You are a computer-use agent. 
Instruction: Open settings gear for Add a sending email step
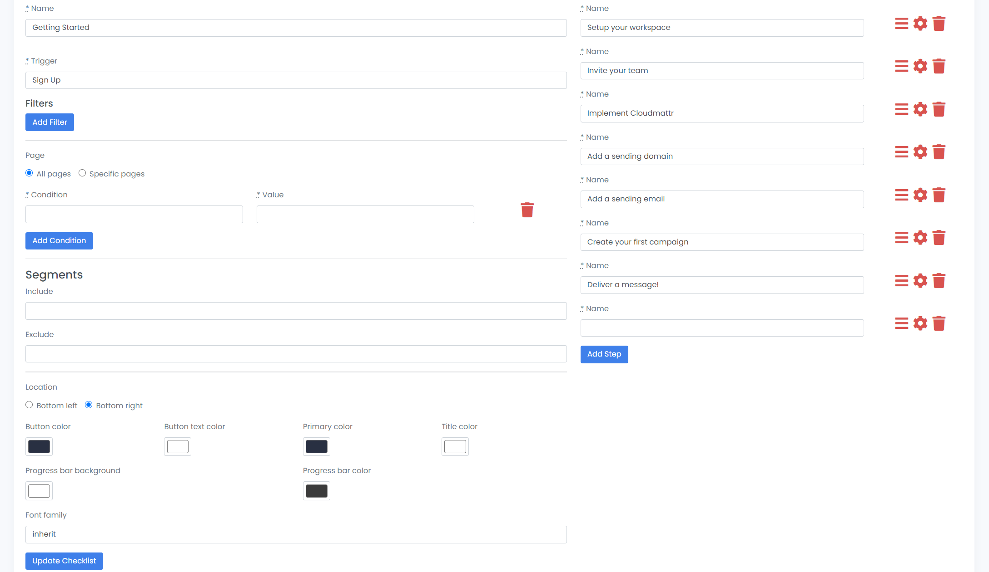920,195
